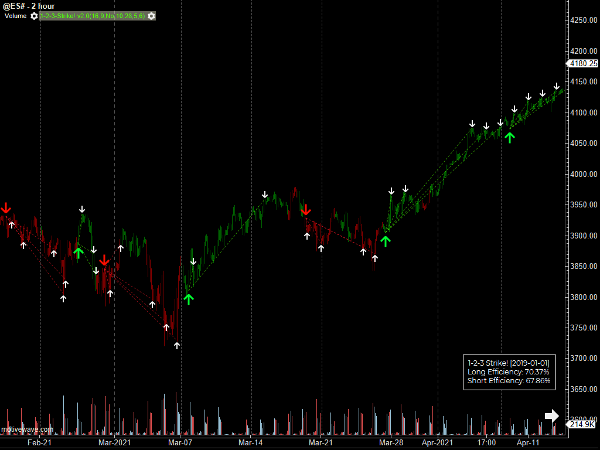Viewport: 600px width, 450px height.
Task: Select the green buy arrow near Mar-07
Action: click(188, 299)
